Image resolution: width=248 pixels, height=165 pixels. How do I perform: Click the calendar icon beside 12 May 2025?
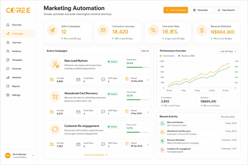[127, 79]
